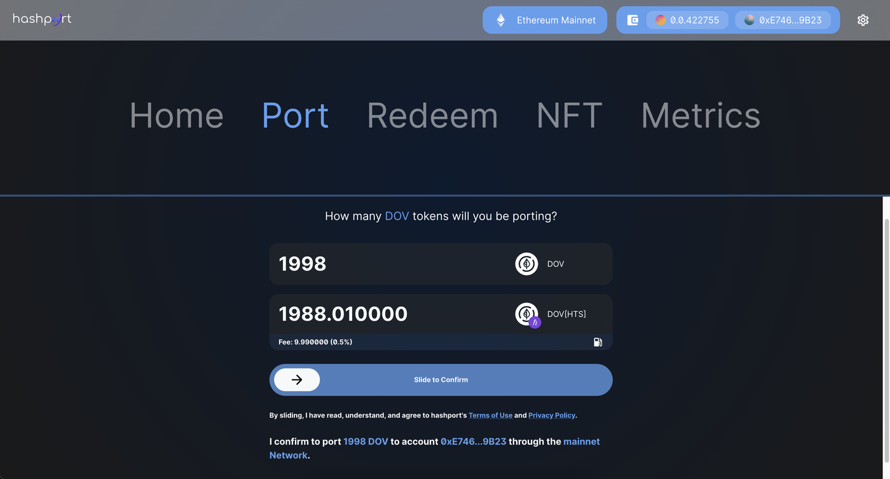The image size is (890, 479).
Task: Click the wallet icon in header
Action: (633, 20)
